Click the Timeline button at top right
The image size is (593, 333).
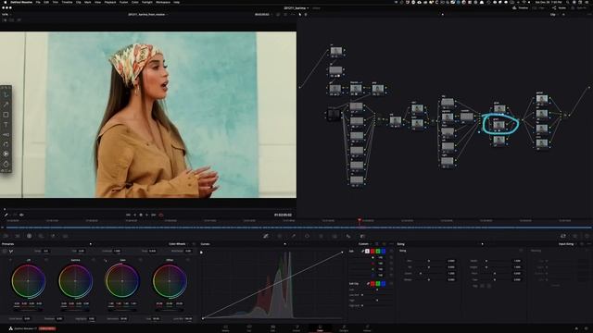tap(521, 8)
